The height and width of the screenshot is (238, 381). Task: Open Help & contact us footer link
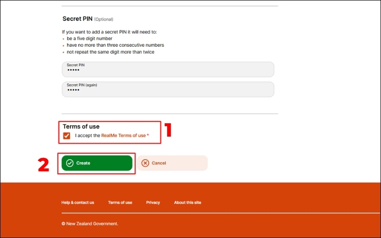[x=78, y=202]
